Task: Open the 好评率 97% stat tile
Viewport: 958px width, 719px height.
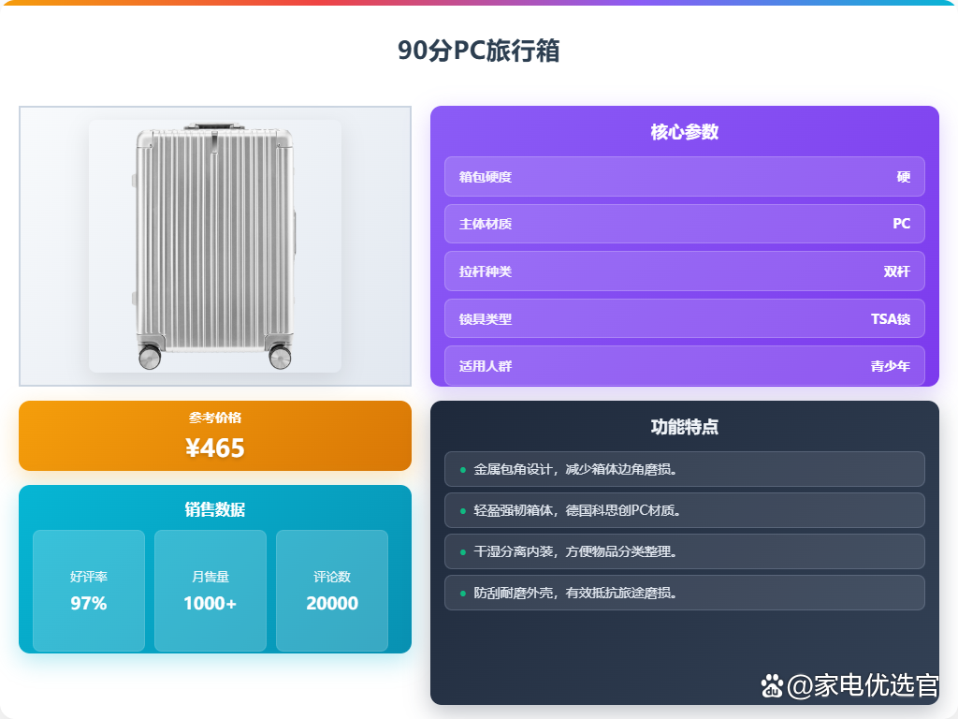Action: pyautogui.click(x=89, y=591)
